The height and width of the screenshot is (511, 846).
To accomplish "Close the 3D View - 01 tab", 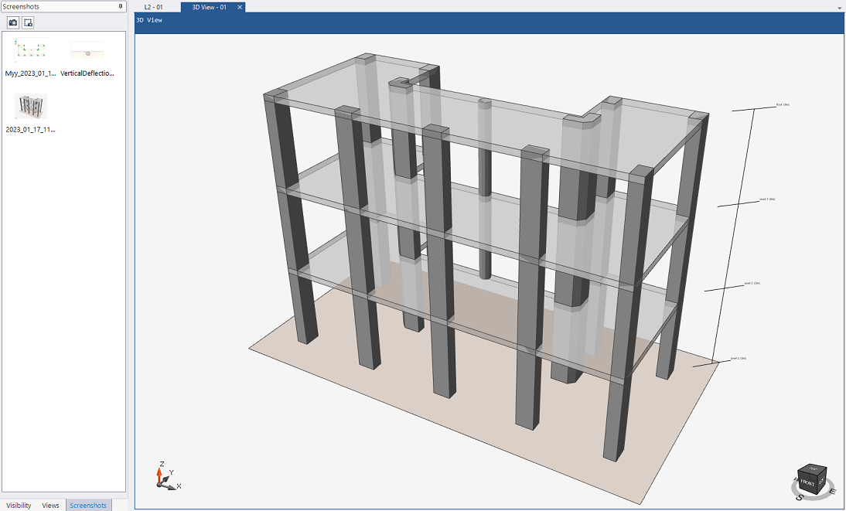I will [x=240, y=7].
